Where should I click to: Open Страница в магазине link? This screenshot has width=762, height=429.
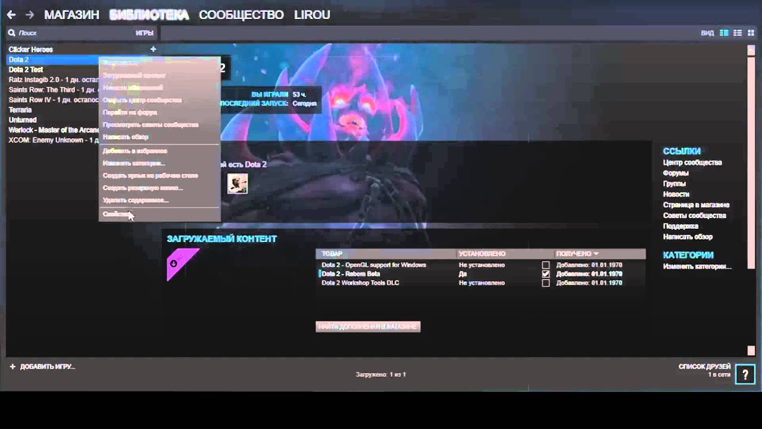pos(697,205)
